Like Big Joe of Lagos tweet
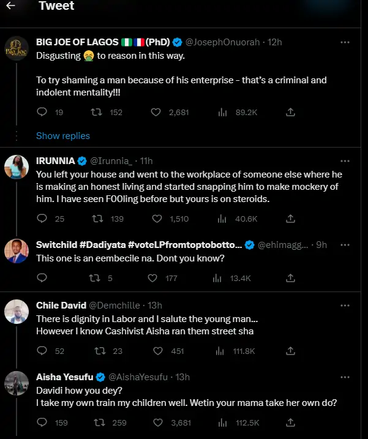 [156, 112]
